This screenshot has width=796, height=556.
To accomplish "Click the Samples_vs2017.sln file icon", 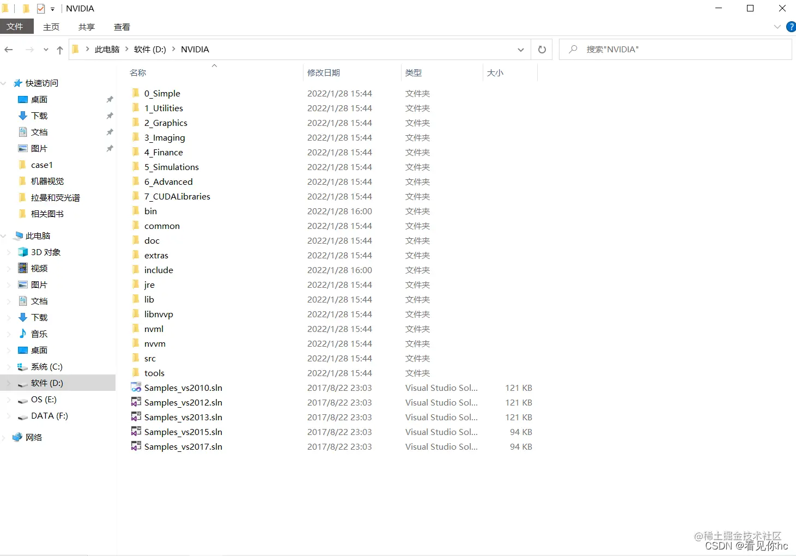I will pos(136,446).
